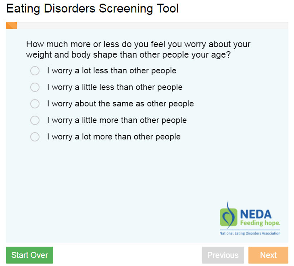Viewport: 294px width, 266px height.
Task: Click the empty gray progress bar track
Action: click(152, 25)
